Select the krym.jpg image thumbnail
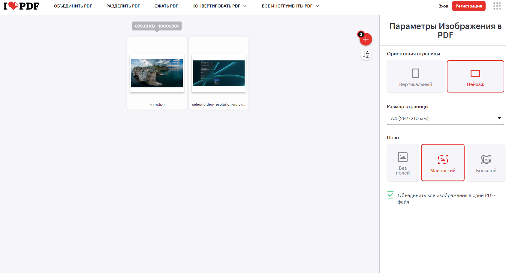This screenshot has height=273, width=506. coord(157,73)
